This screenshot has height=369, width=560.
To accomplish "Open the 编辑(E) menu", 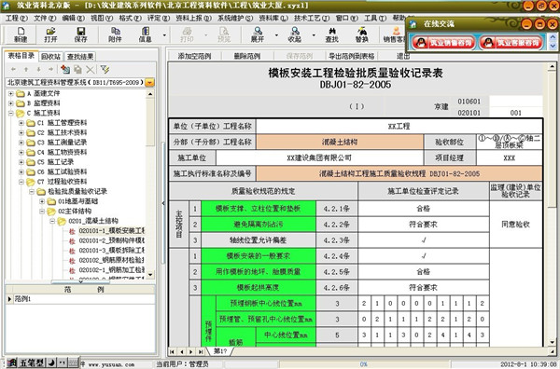I will 73,19.
